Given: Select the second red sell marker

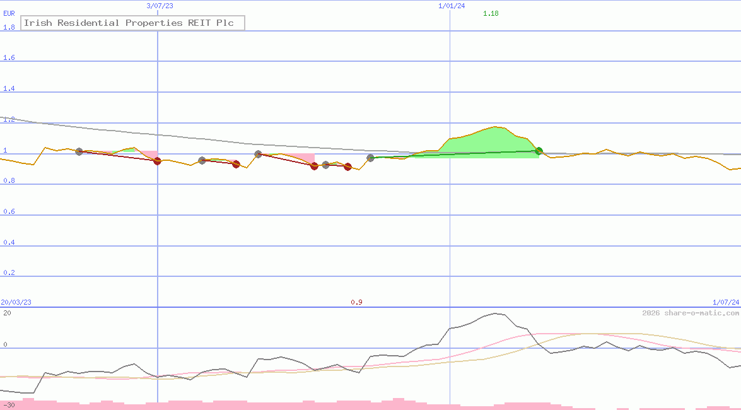Looking at the screenshot, I should [x=236, y=165].
